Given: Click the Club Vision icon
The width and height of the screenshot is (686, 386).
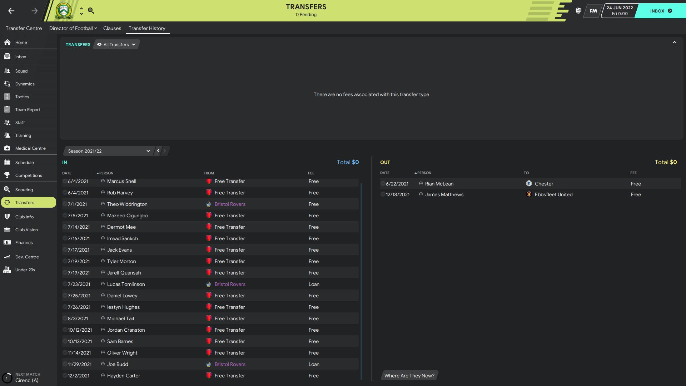Looking at the screenshot, I should click(7, 229).
